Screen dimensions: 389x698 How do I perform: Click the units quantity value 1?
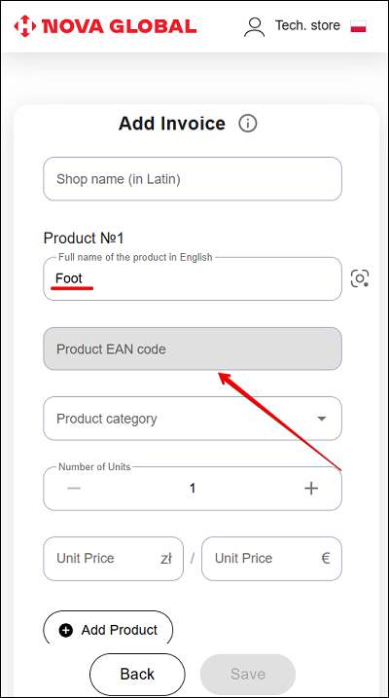tap(193, 489)
